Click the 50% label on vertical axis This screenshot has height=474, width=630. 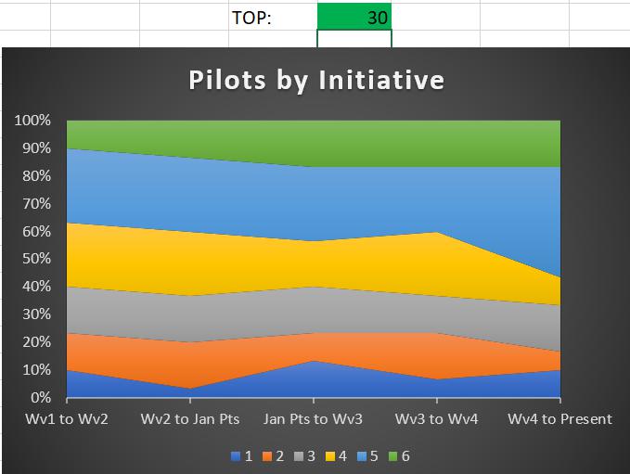click(x=35, y=259)
